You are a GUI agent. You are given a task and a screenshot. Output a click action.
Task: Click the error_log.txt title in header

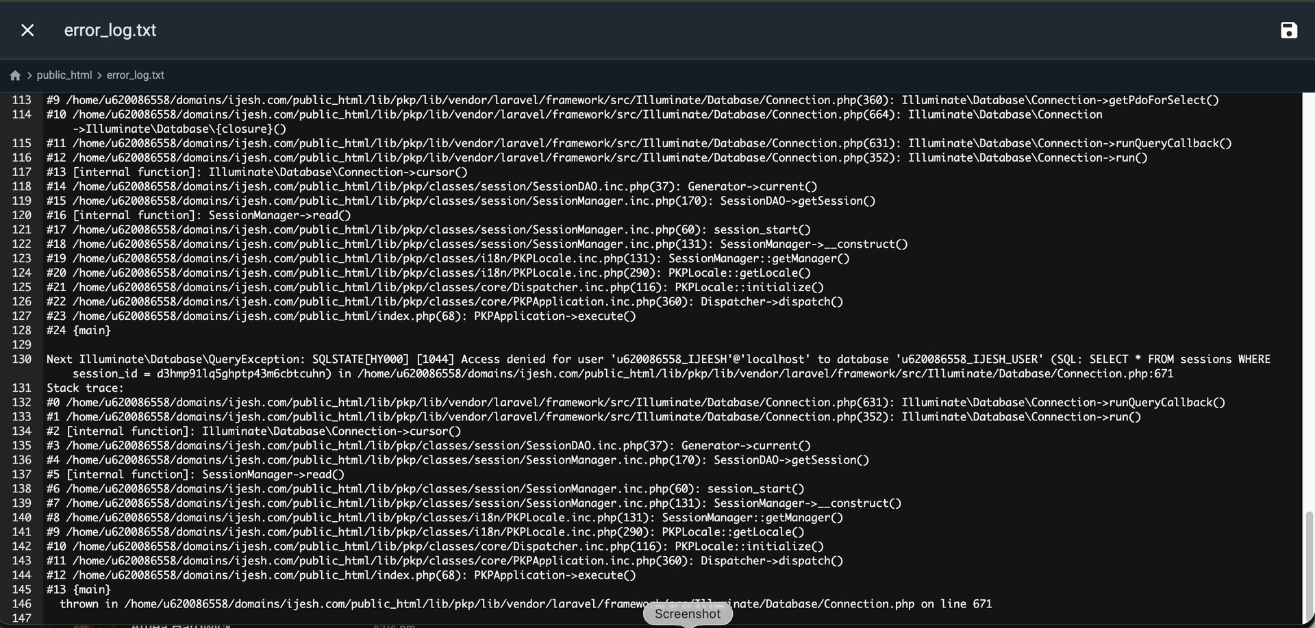[110, 30]
